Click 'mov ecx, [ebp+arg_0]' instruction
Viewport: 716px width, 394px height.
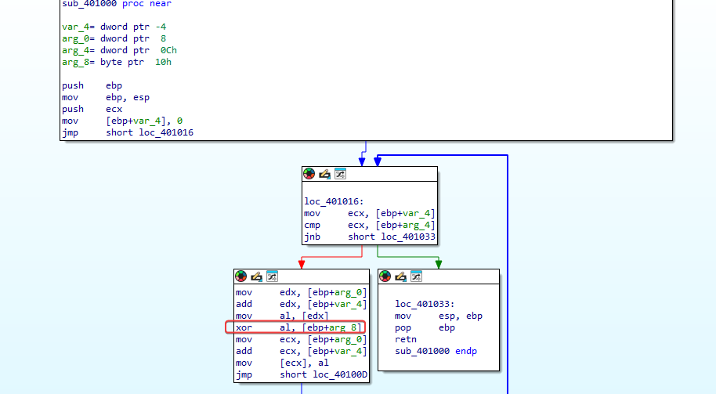(302, 339)
